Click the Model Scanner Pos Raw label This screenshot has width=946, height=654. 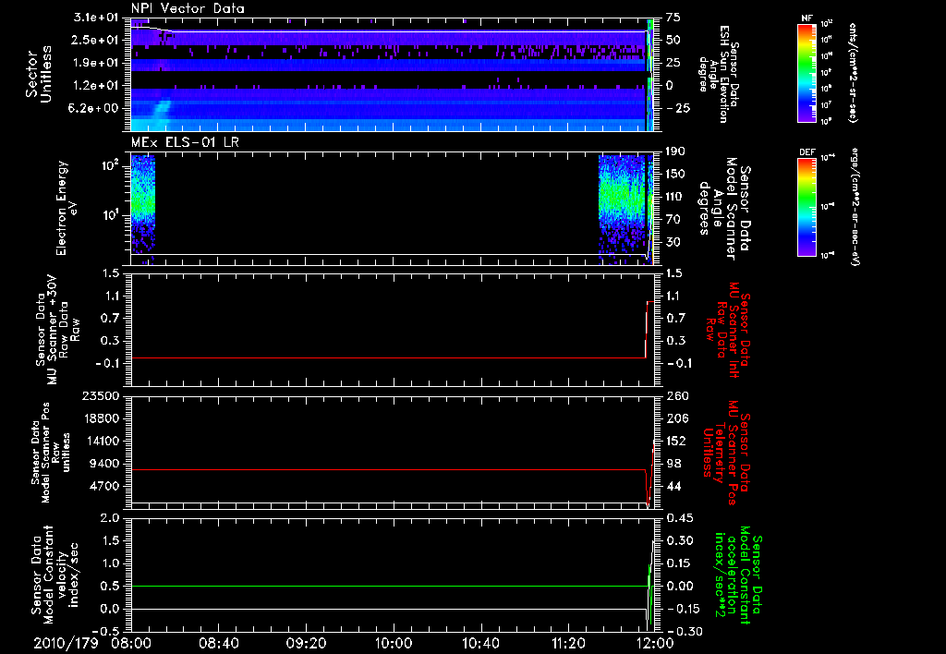[x=51, y=453]
